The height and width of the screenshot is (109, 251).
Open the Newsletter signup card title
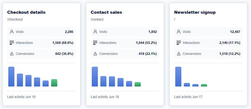[x=195, y=12]
